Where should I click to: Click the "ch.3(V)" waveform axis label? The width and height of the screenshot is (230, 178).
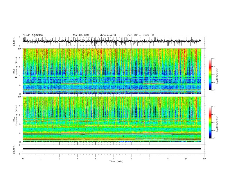(x=14, y=149)
